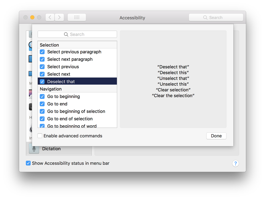Show all preferences with the grid icon
Viewport: 265px width, 199px height.
point(77,17)
